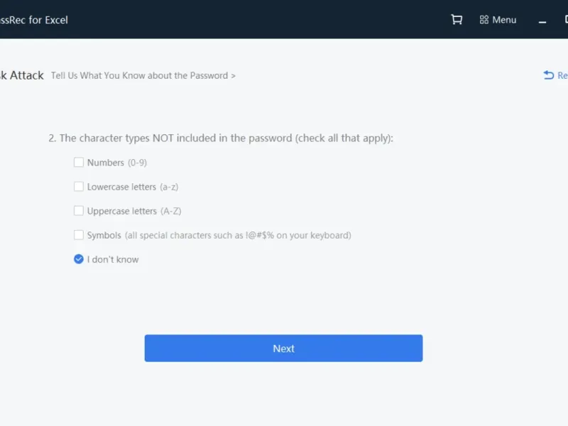This screenshot has height=426, width=568.
Task: Click the blue return arrow icon
Action: (x=549, y=75)
